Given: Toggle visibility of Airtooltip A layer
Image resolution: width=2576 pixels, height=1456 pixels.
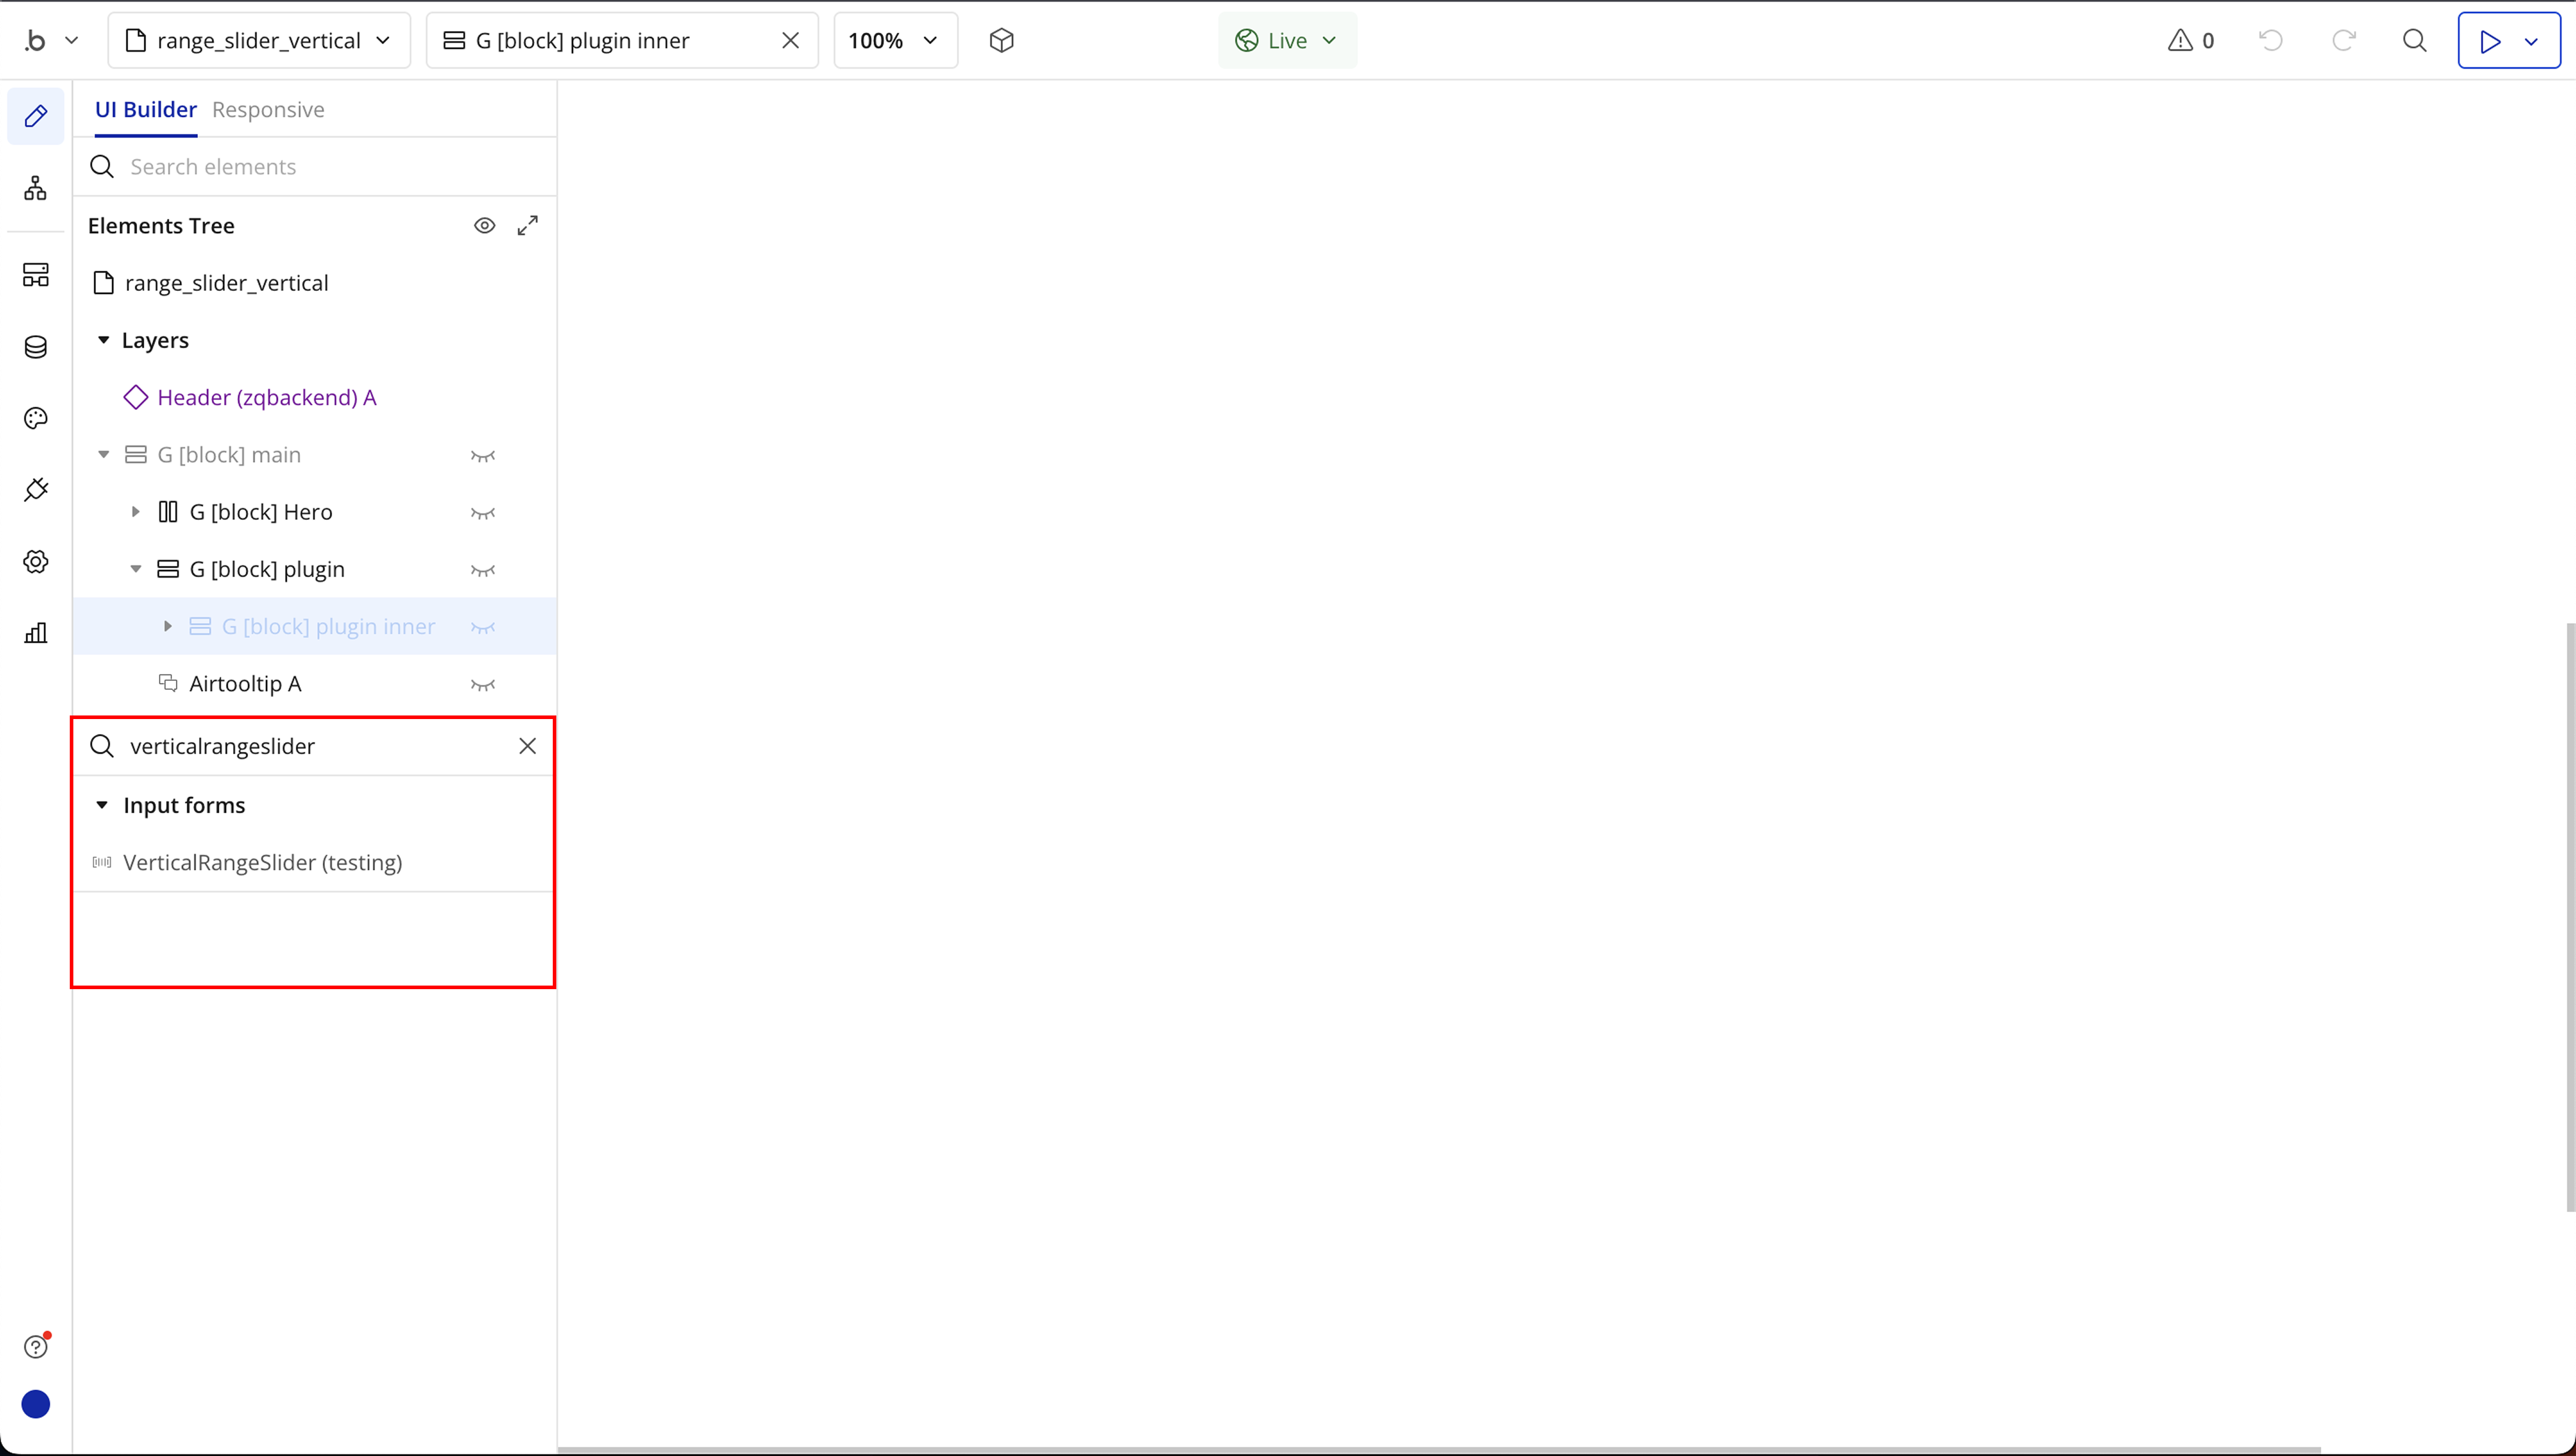Looking at the screenshot, I should tap(483, 685).
